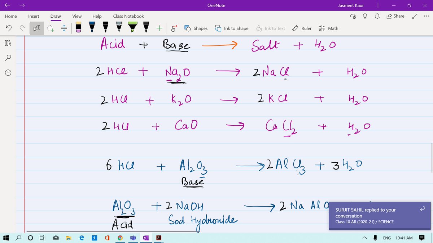Toggle Draw with Mouse or Touch
The image size is (433, 243).
click(x=174, y=28)
